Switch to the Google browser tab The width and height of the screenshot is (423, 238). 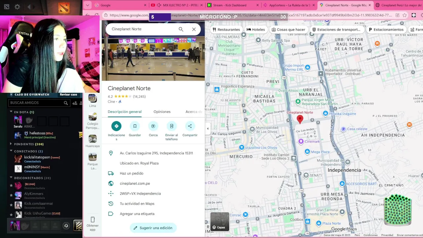pyautogui.click(x=120, y=5)
